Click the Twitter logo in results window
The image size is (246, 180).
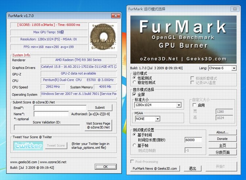pos(28,146)
